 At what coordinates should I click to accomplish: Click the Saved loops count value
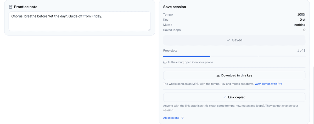coord(304,30)
